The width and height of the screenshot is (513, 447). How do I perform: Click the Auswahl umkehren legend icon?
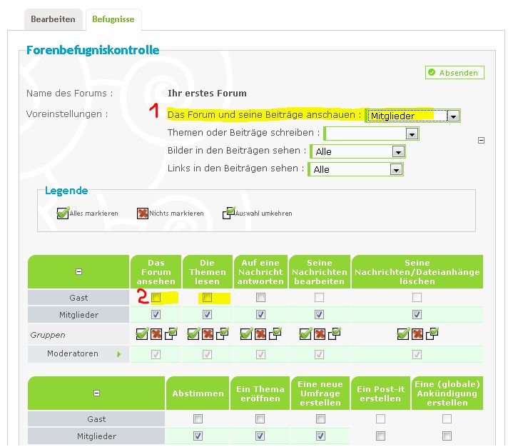pyautogui.click(x=229, y=213)
